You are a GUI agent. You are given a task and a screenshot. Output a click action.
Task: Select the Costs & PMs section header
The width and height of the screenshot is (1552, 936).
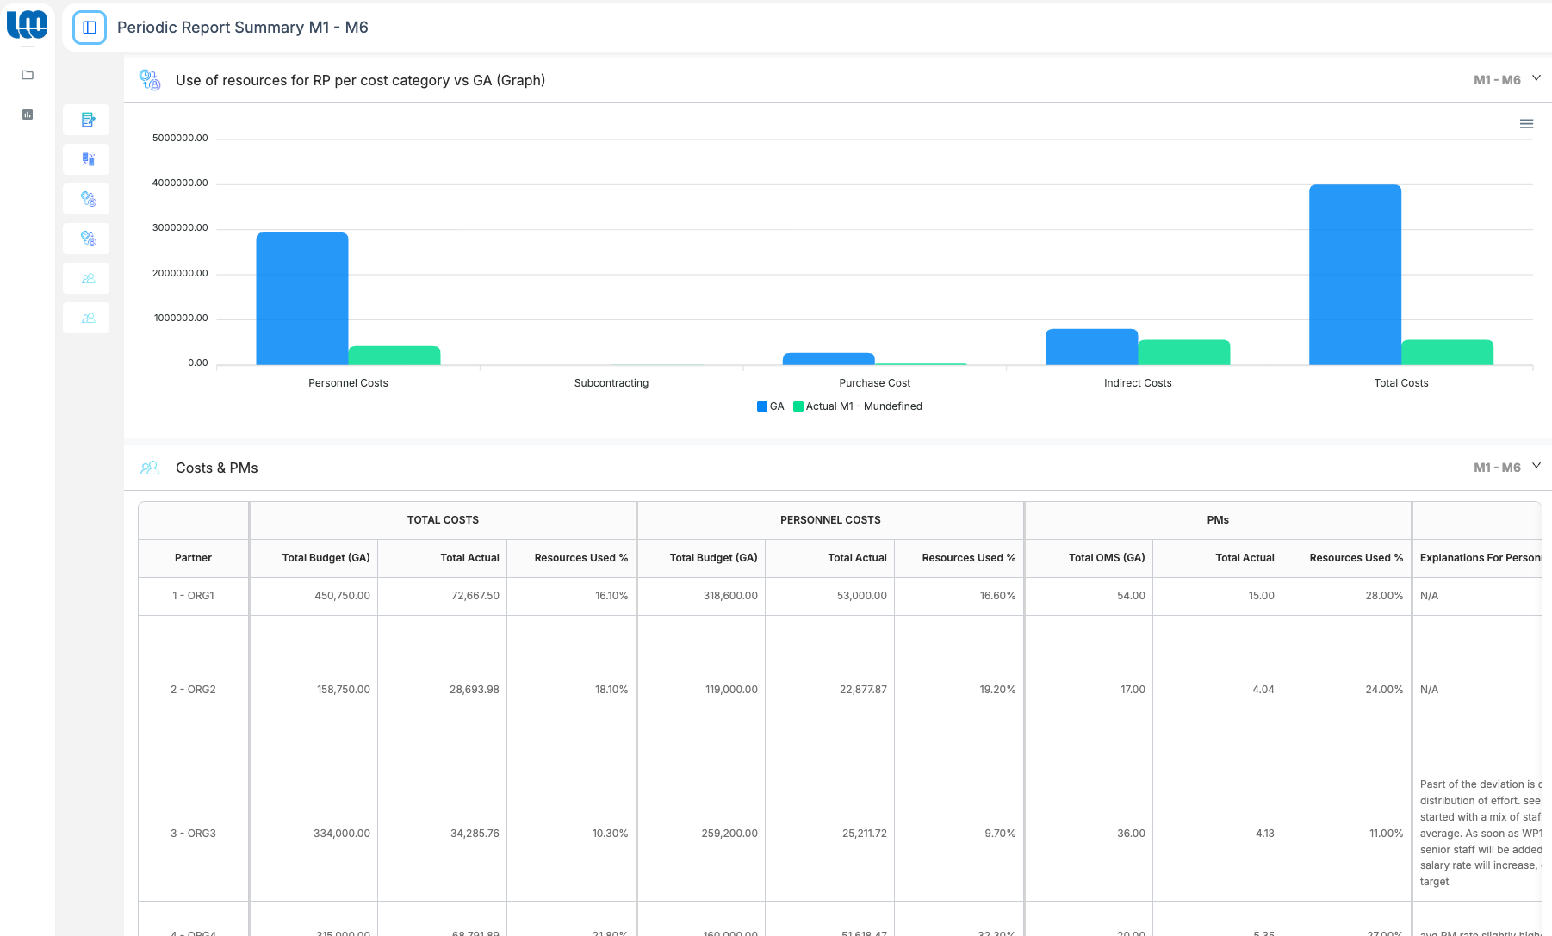click(216, 468)
